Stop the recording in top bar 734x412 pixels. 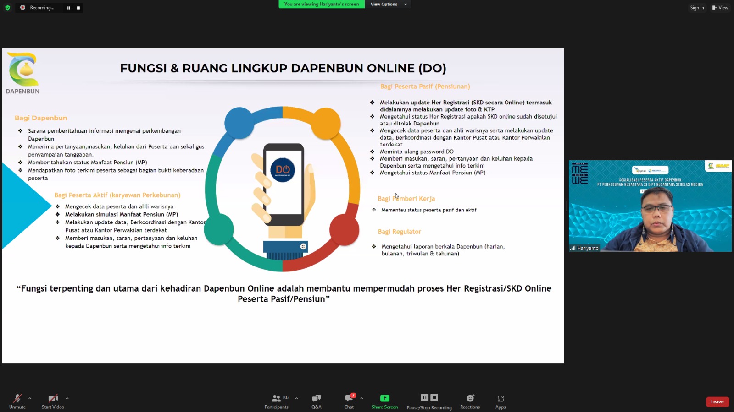[x=78, y=8]
